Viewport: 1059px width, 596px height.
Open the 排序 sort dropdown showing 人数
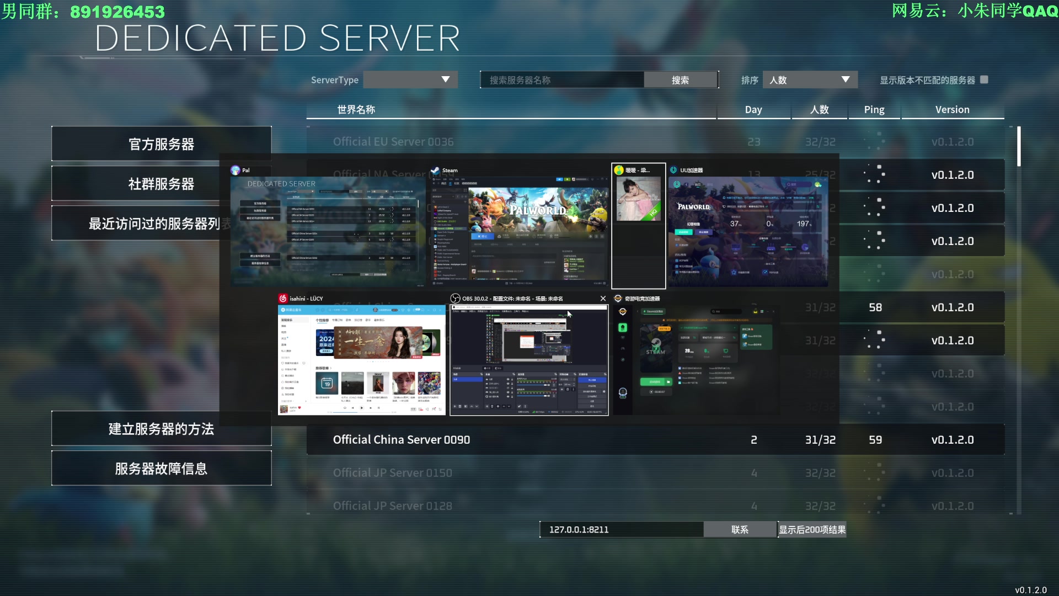810,80
